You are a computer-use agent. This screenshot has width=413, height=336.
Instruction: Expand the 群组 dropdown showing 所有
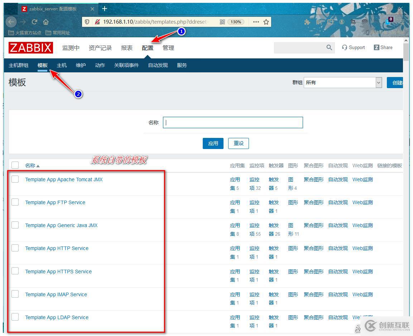click(x=343, y=82)
